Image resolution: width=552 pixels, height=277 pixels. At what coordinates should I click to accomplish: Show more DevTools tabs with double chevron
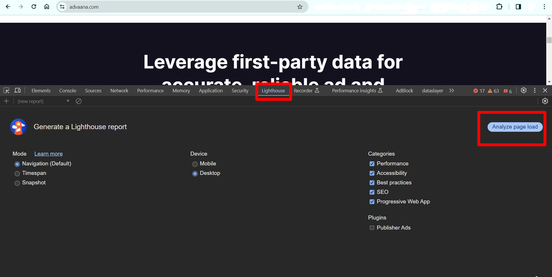pos(452,90)
